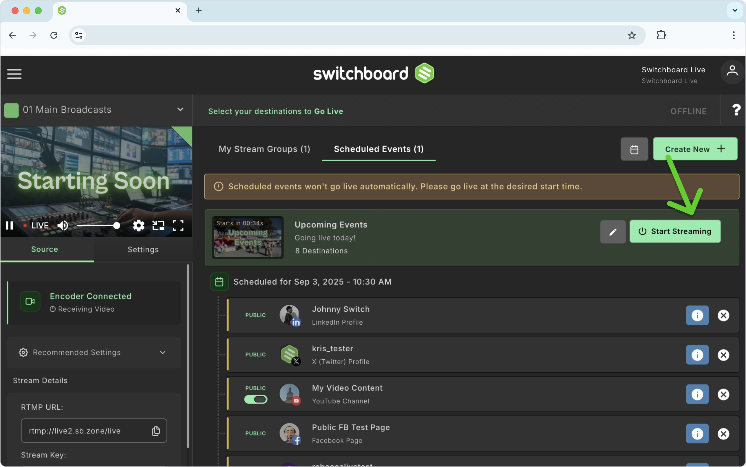Open the hamburger navigation menu

click(14, 74)
